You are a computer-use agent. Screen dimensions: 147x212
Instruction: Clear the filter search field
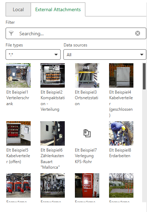(x=138, y=33)
